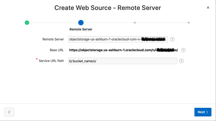Open help for the Remote Server field
Image resolution: width=216 pixels, height=121 pixels.
[172, 39]
